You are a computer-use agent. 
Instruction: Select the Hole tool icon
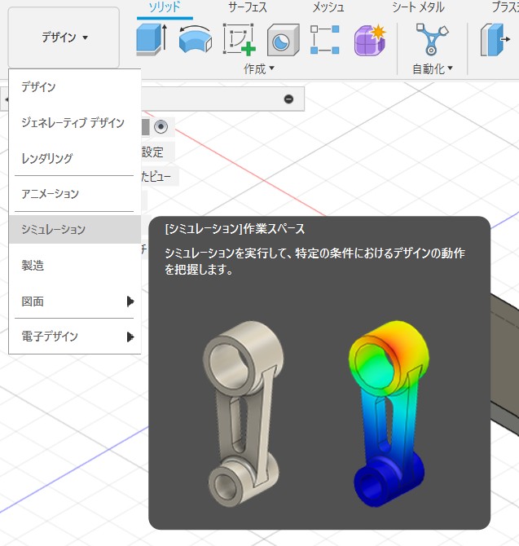click(284, 40)
